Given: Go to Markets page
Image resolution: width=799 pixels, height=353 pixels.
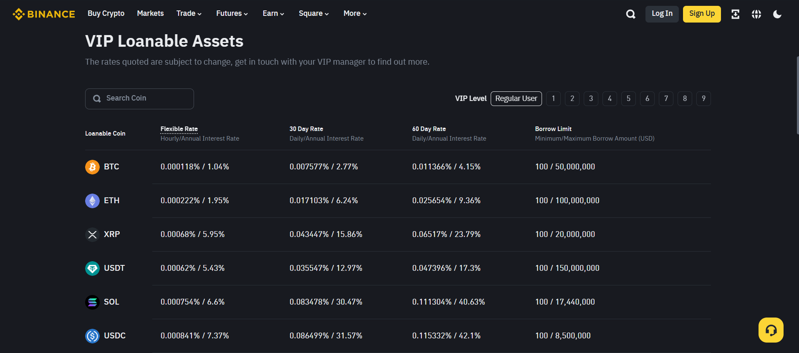Looking at the screenshot, I should click(x=150, y=13).
